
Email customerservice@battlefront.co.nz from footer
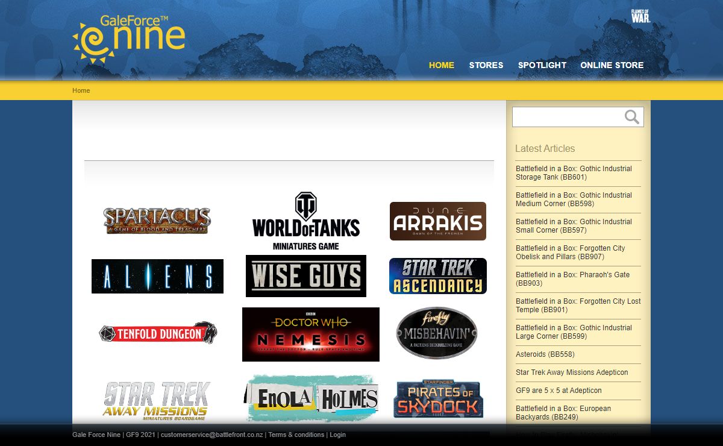[x=211, y=435]
